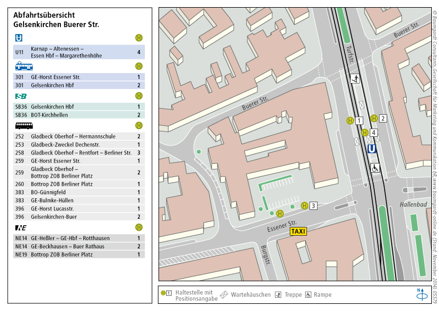The image size is (439, 311).
Task: Click the H stop symbol in the tram header row
Action: (x=139, y=66)
